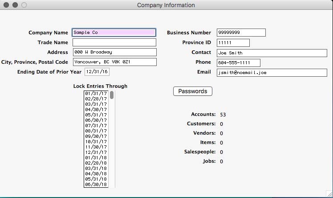Select the Address field with 000 W Broadway
This screenshot has width=333, height=198.
click(114, 52)
